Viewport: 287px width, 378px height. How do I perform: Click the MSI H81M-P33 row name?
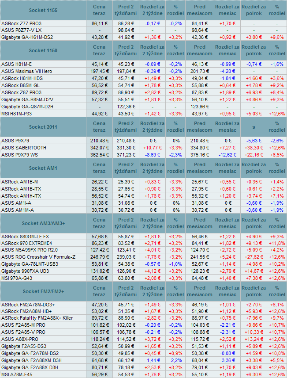tap(17, 114)
